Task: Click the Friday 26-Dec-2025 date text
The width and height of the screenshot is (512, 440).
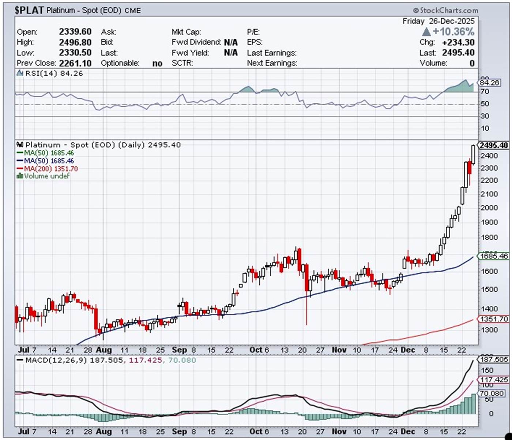Action: (x=438, y=21)
